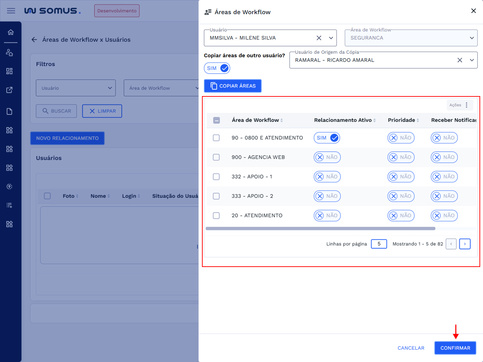The image size is (483, 362).
Task: Toggle the Copiar áreas SIM switch
Action: point(217,68)
